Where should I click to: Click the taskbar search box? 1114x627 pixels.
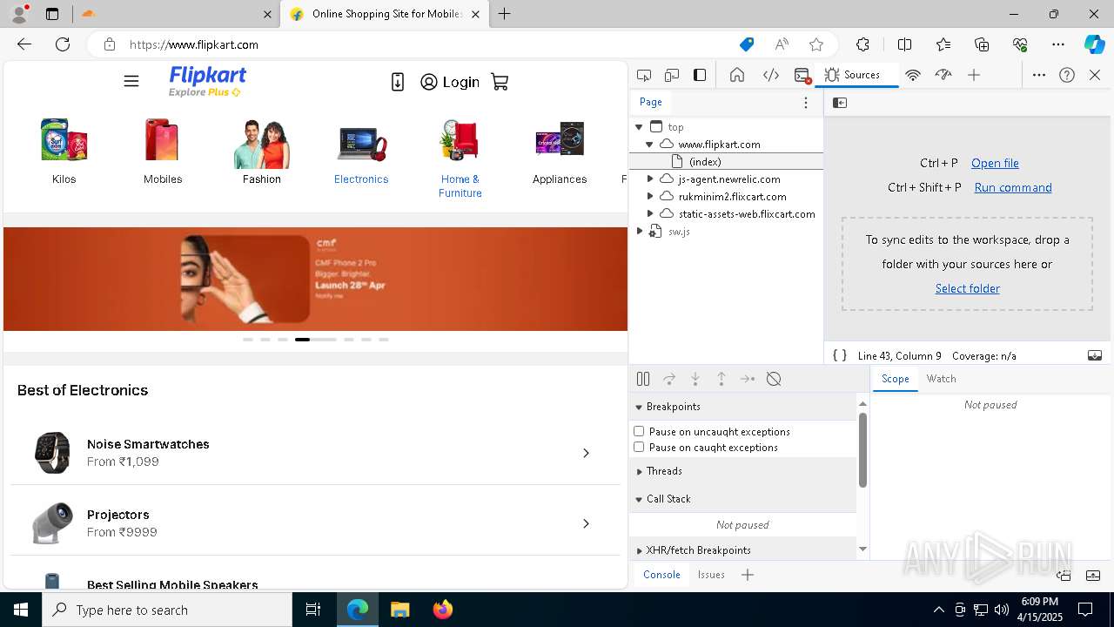(167, 610)
